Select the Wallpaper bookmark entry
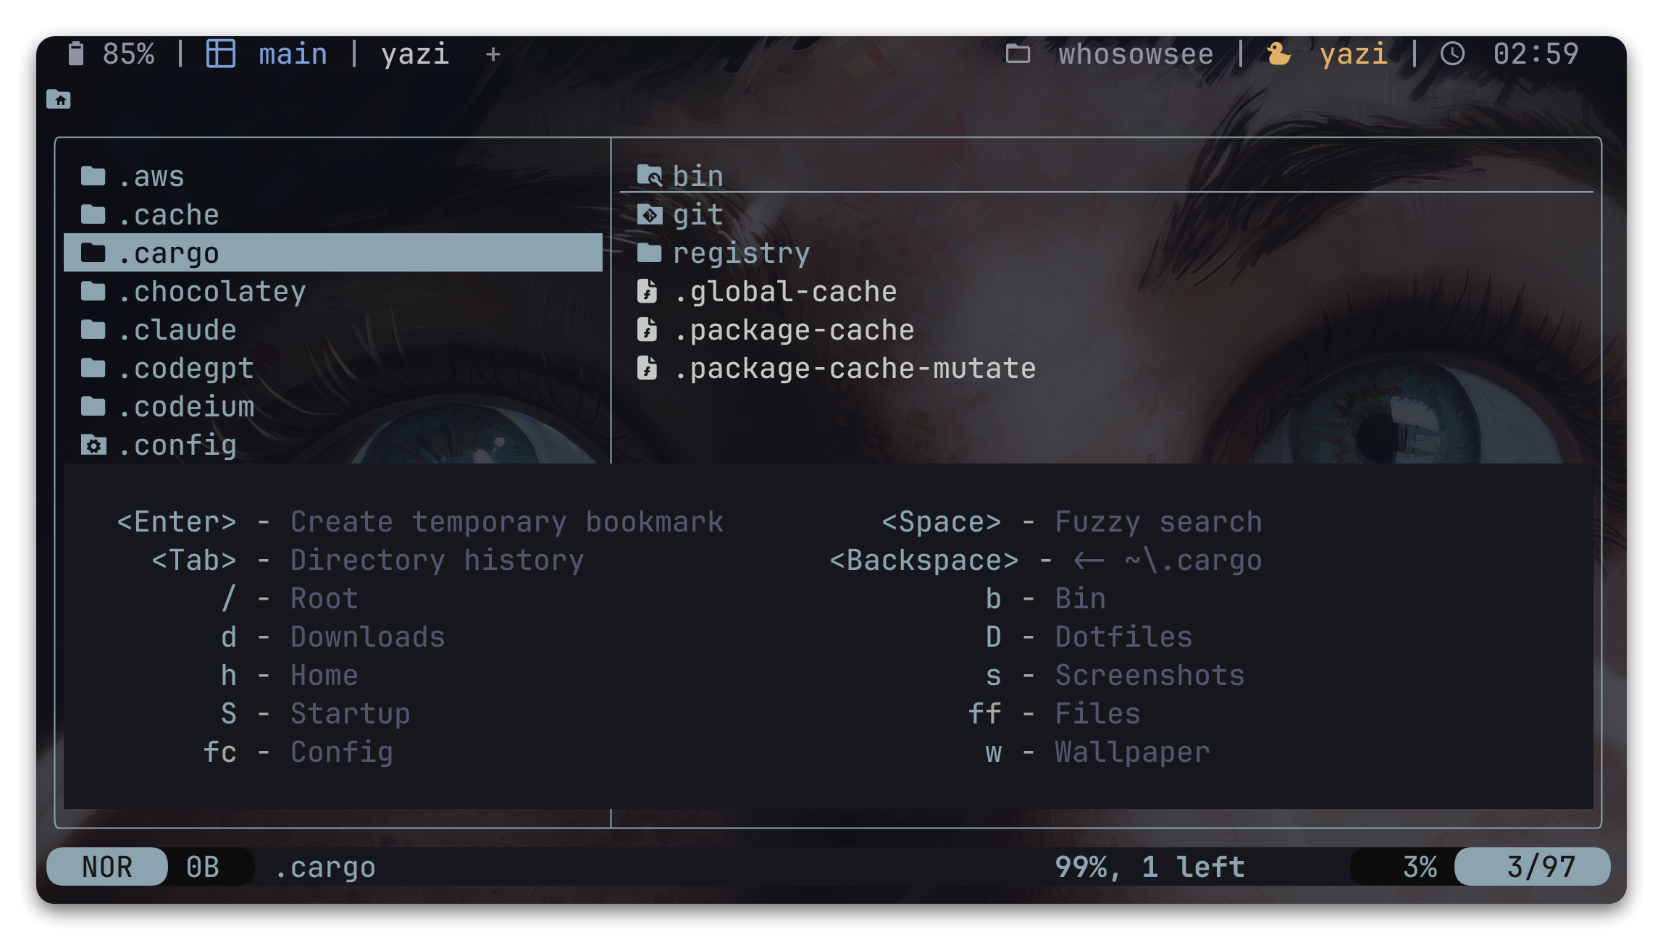 [x=1132, y=752]
